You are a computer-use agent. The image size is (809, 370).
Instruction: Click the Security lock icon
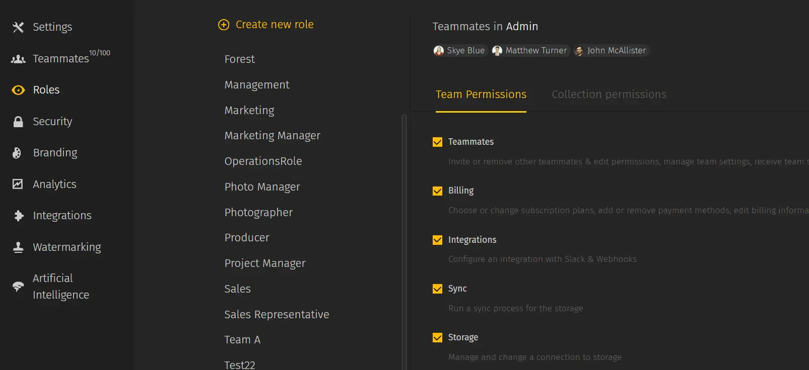pos(18,122)
